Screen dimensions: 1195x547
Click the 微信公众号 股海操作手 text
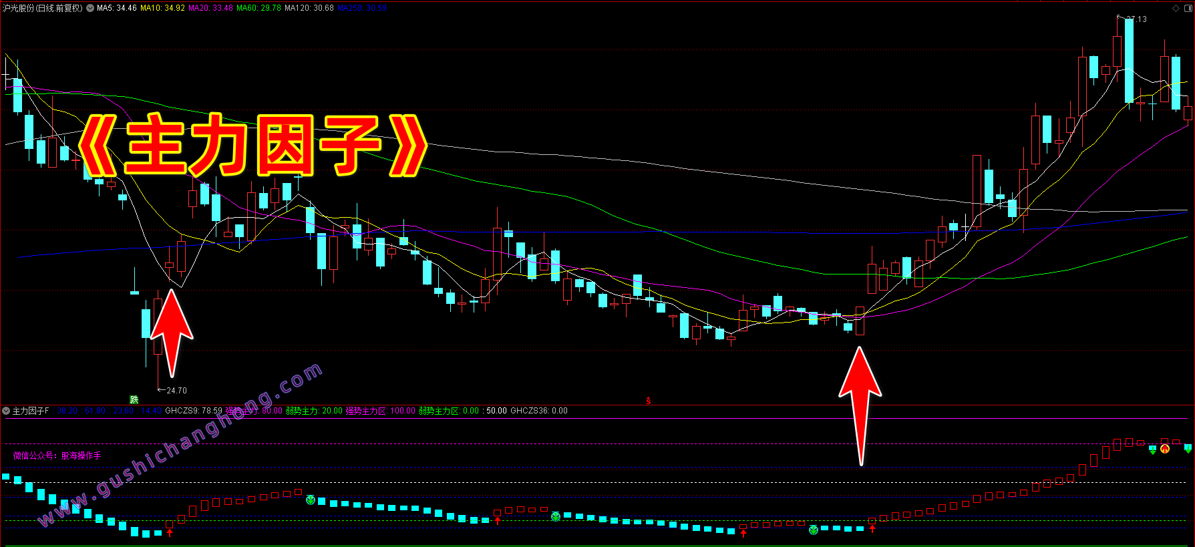pyautogui.click(x=57, y=455)
